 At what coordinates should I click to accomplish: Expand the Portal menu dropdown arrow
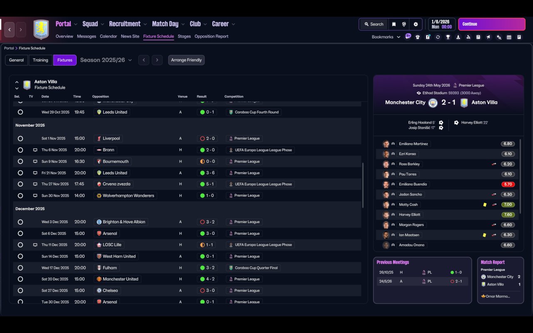click(x=75, y=25)
